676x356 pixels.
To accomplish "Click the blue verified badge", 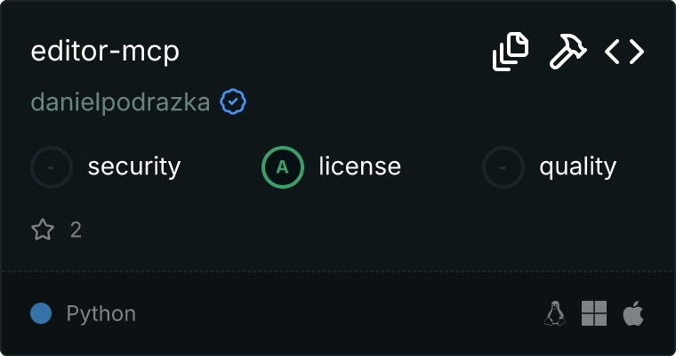I will click(x=233, y=102).
